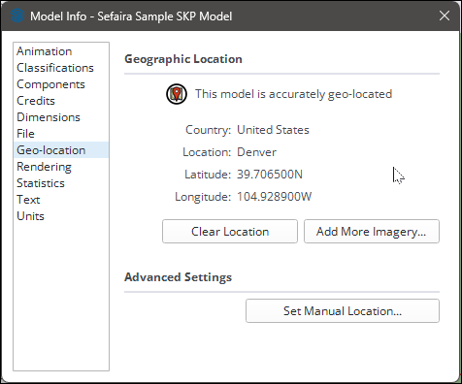Click the 'Longitude:' label
Viewport: 462px width, 384px height.
[203, 197]
